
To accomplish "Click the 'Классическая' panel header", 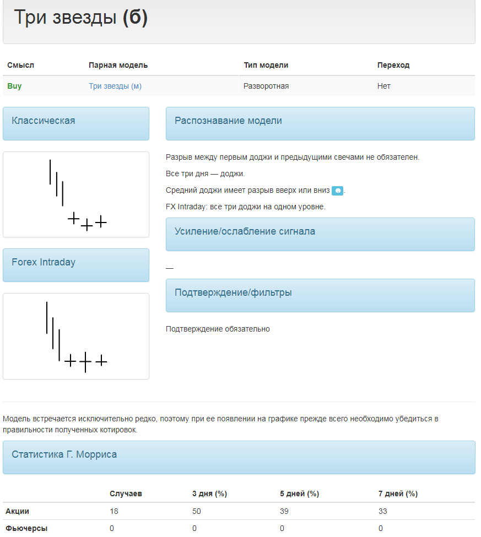I will point(76,123).
